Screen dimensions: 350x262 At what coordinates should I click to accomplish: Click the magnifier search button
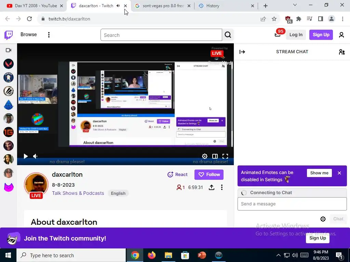click(228, 35)
